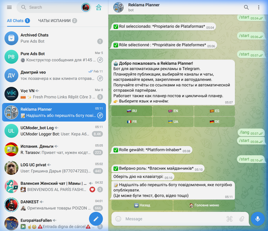Click the Испания. Деньги flag avatar

click(x=11, y=150)
